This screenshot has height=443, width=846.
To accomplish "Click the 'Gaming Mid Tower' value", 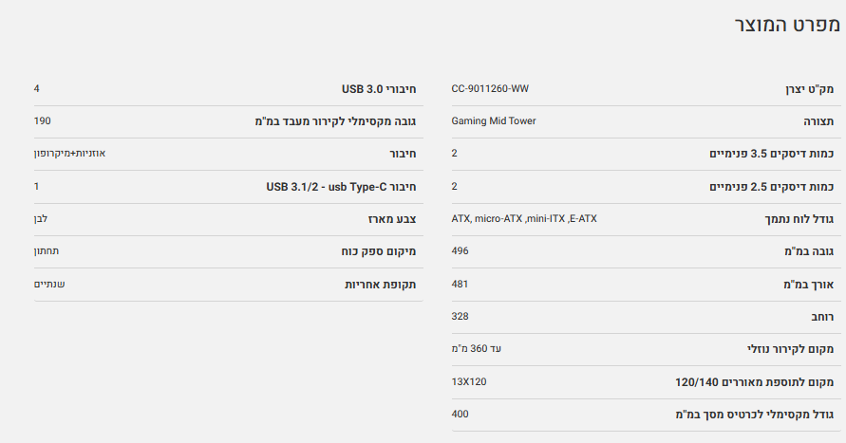I will tap(493, 120).
